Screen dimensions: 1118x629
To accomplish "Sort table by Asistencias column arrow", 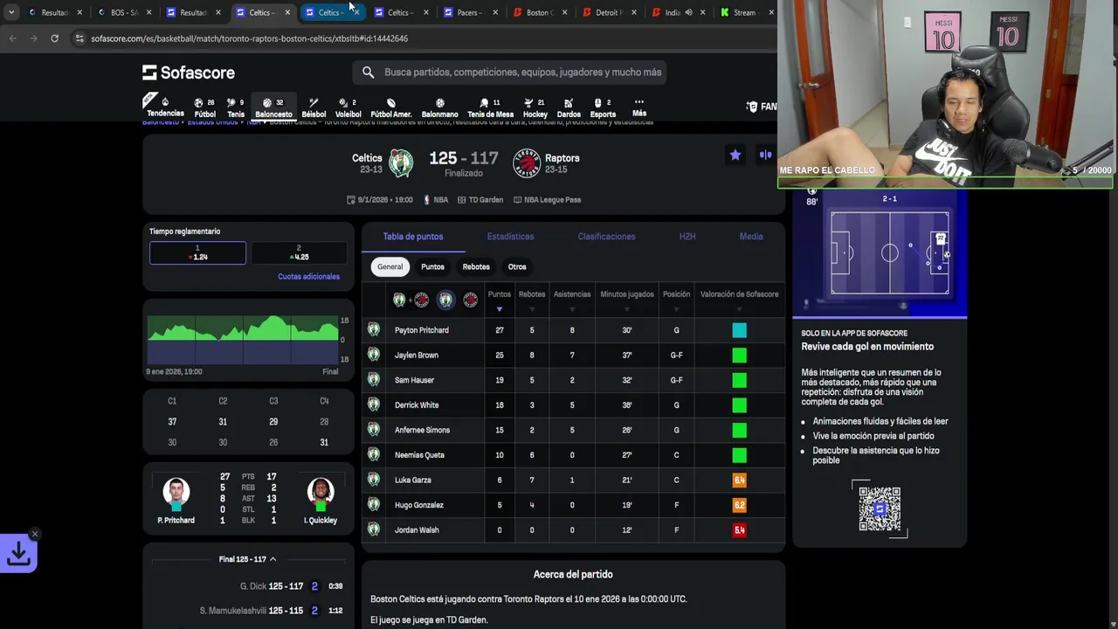I will [572, 309].
